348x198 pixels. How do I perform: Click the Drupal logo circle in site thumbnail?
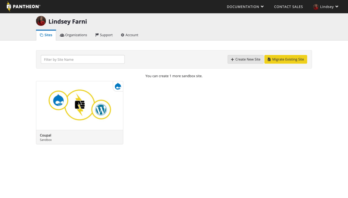(59, 101)
